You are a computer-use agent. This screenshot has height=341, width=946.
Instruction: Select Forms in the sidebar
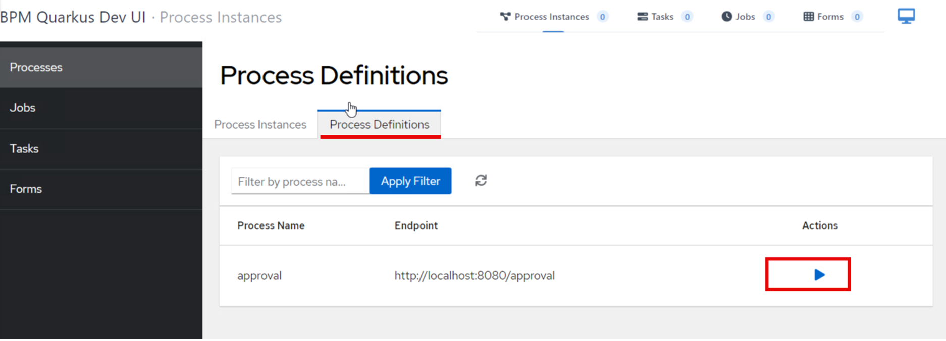pyautogui.click(x=101, y=189)
